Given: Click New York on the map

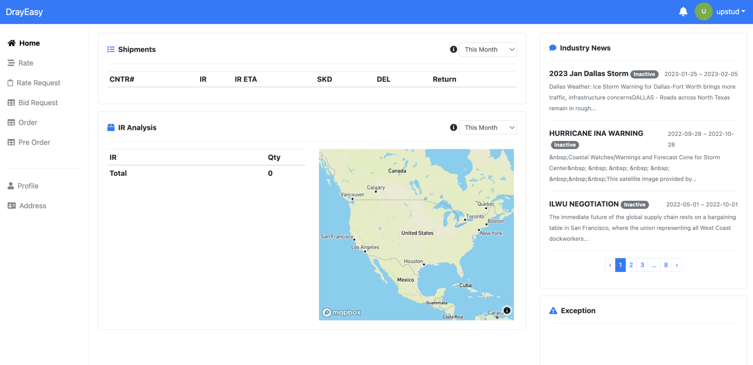Looking at the screenshot, I should click(x=491, y=233).
